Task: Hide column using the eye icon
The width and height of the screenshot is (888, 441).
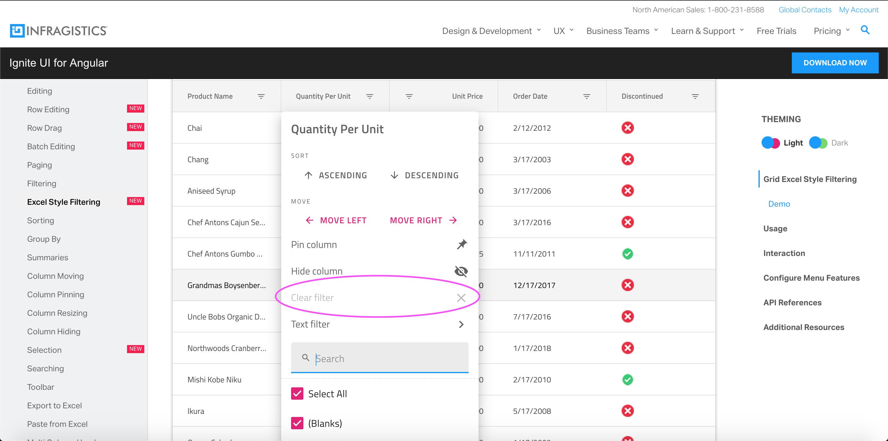Action: [461, 271]
